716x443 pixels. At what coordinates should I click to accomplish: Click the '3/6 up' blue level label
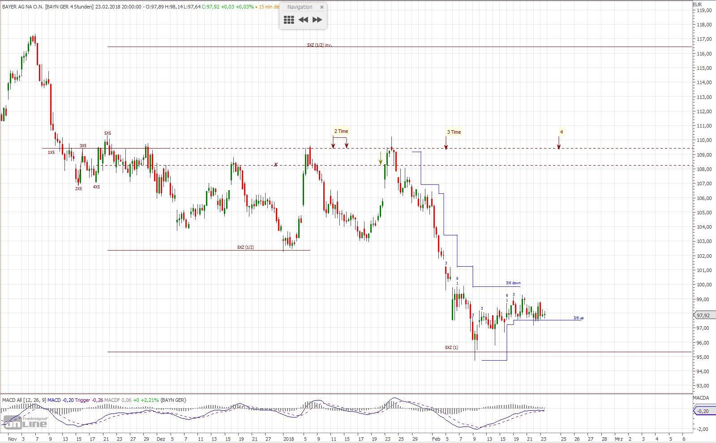point(579,318)
